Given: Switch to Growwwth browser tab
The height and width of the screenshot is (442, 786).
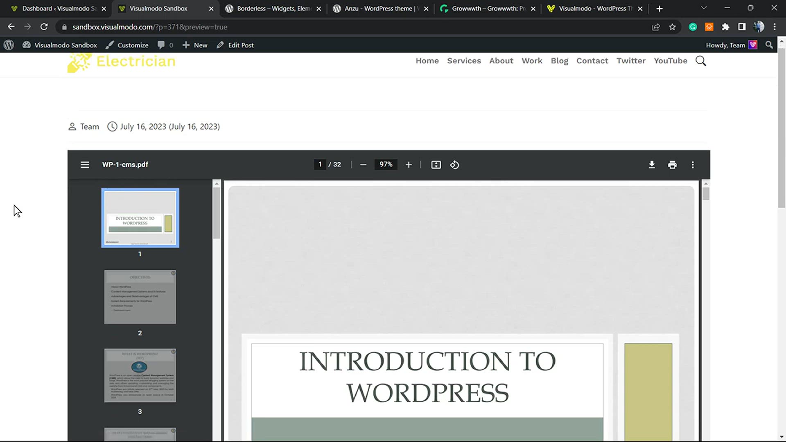Looking at the screenshot, I should [x=488, y=8].
